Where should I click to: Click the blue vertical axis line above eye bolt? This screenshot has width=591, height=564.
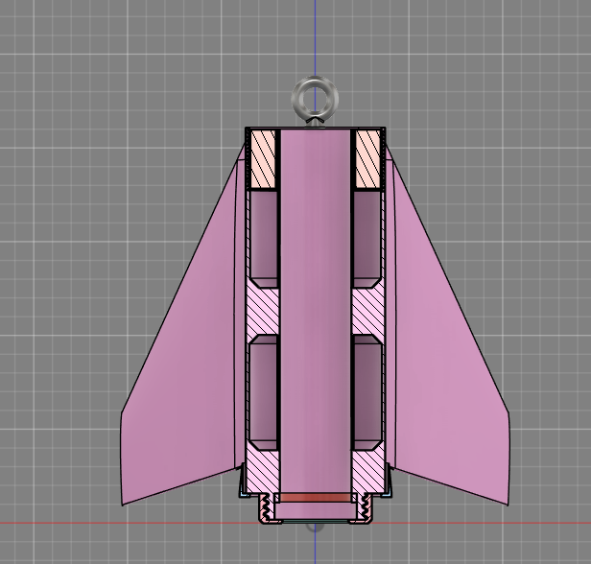coord(315,38)
